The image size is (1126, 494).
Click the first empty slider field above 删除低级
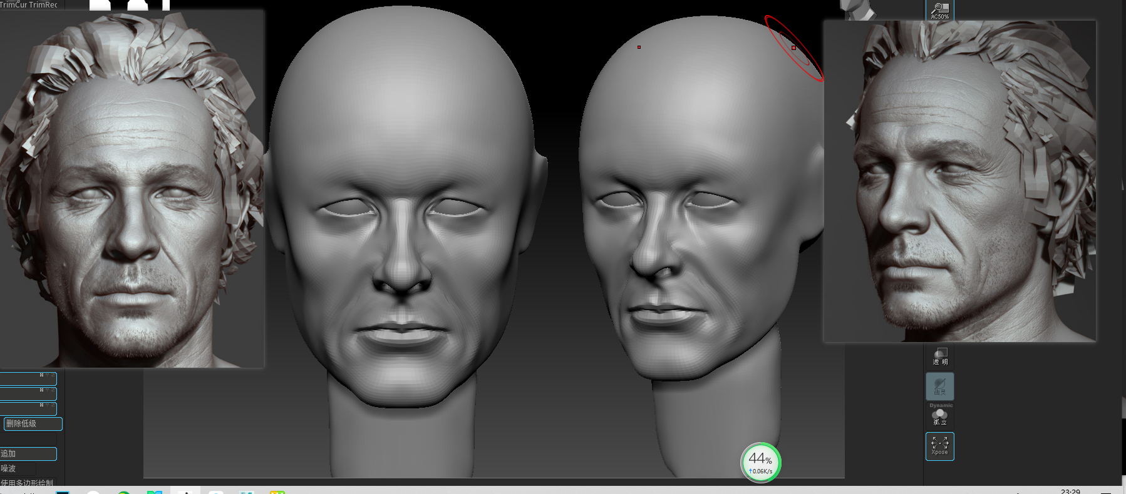pyautogui.click(x=28, y=378)
